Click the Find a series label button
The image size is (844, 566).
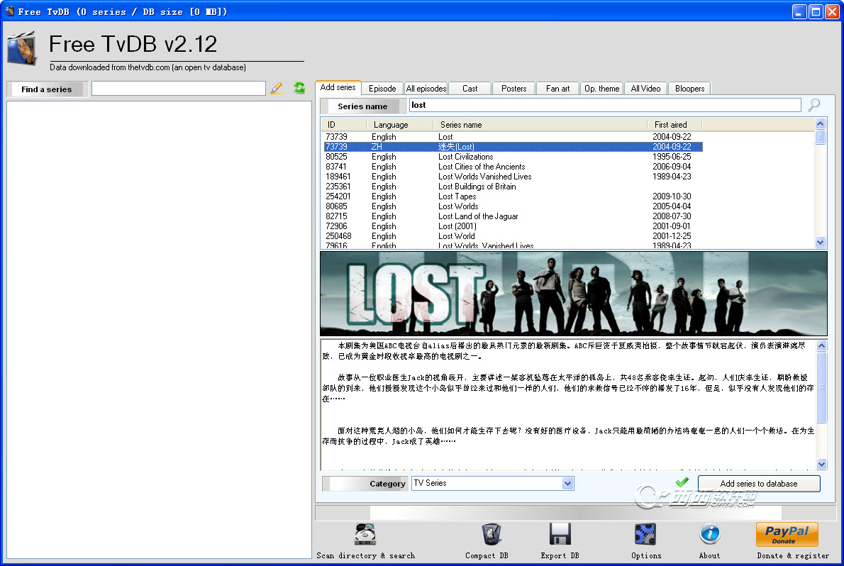[x=46, y=89]
